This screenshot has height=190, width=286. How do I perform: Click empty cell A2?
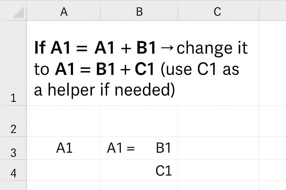point(64,121)
